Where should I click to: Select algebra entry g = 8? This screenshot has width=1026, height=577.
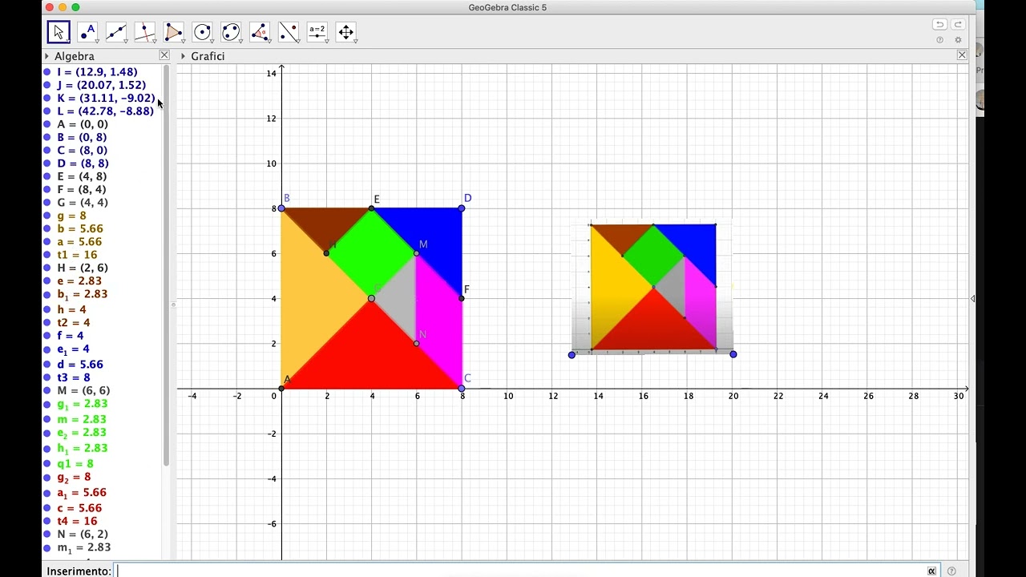click(x=71, y=216)
